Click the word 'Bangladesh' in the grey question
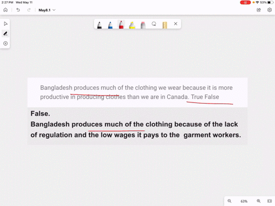Image resolution: width=275 pixels, height=206 pixels. [56, 88]
